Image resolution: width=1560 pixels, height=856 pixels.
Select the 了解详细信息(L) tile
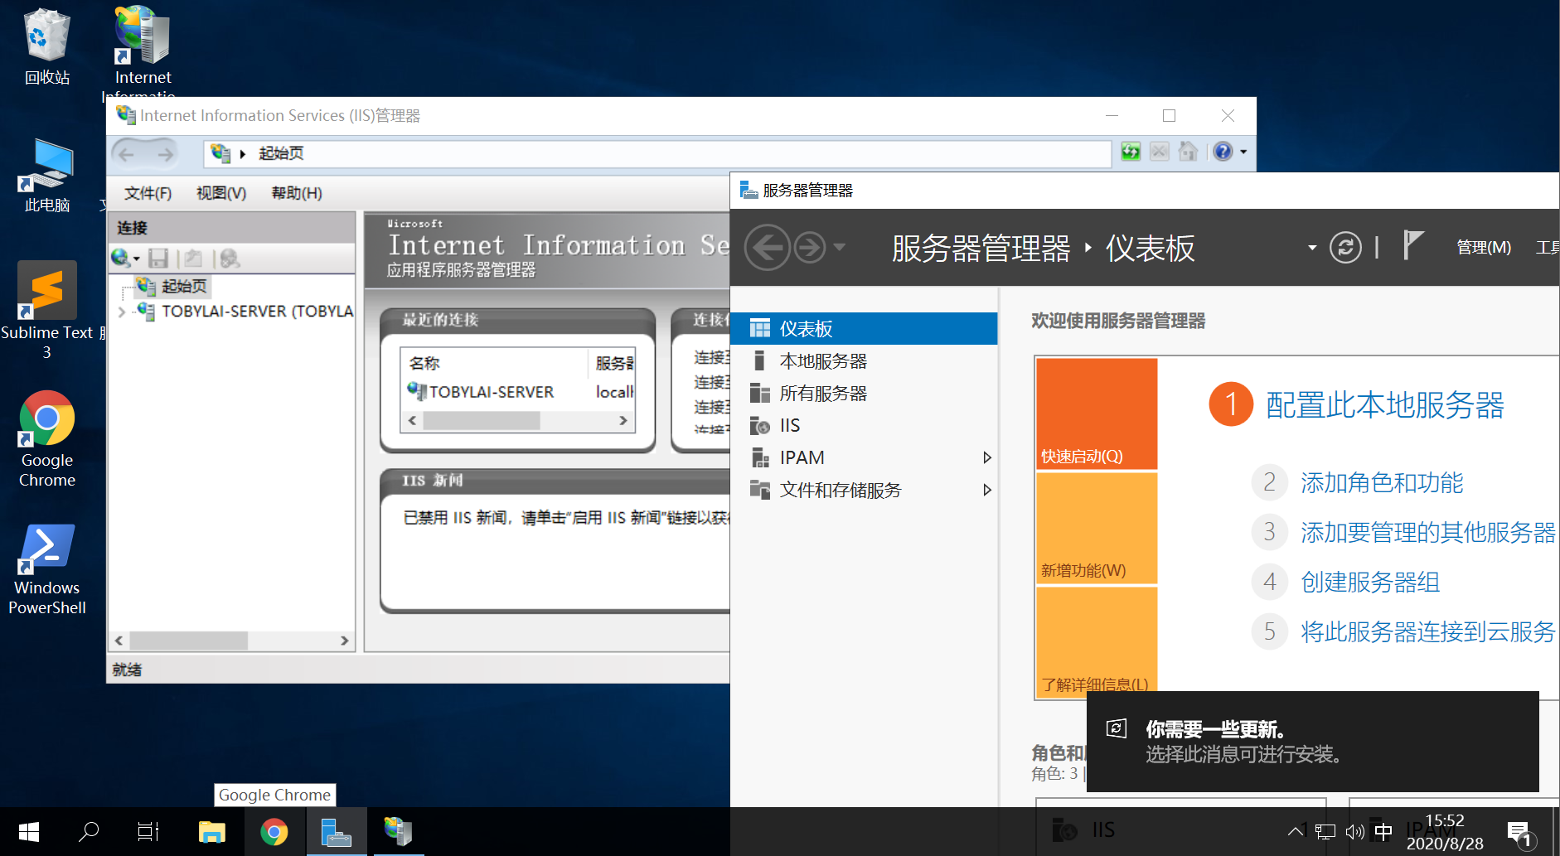pos(1097,641)
